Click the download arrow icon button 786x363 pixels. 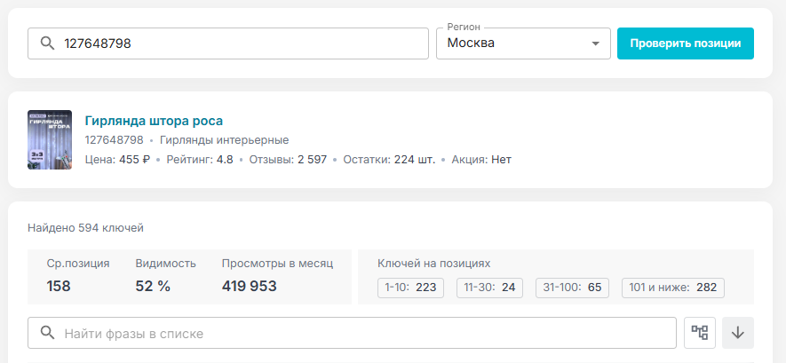[x=737, y=333]
